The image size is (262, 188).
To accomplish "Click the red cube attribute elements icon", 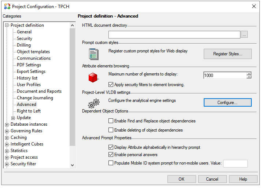I will point(93,78).
